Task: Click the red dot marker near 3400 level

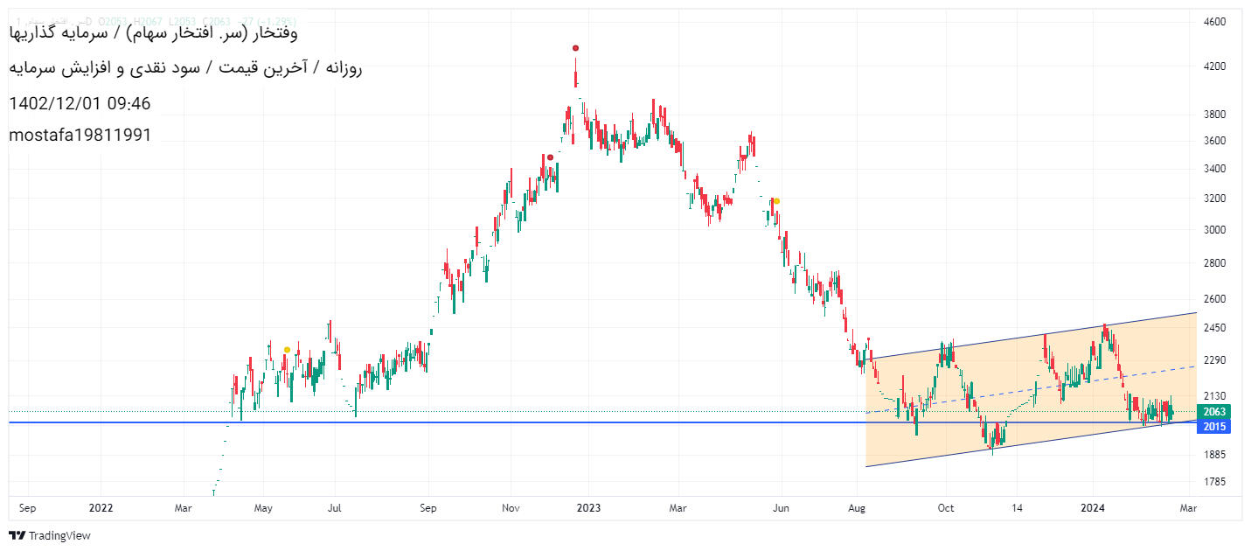Action: coord(550,157)
